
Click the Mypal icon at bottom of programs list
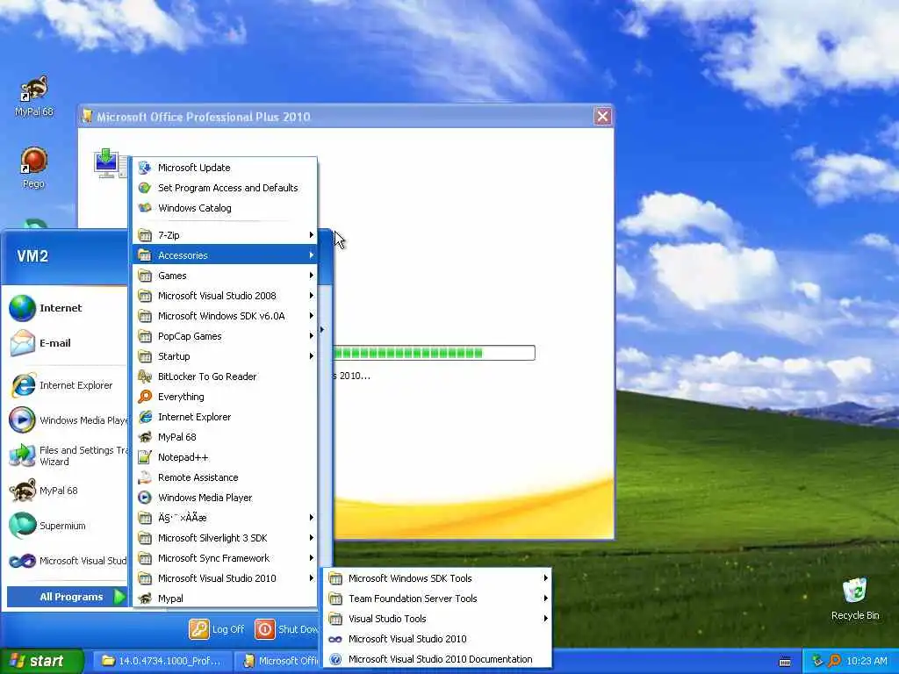145,599
